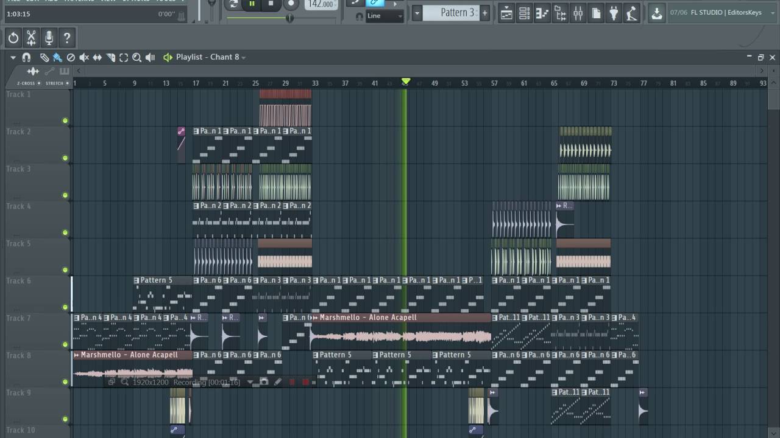The image size is (780, 438).
Task: Click the download content library icon
Action: pyautogui.click(x=656, y=13)
